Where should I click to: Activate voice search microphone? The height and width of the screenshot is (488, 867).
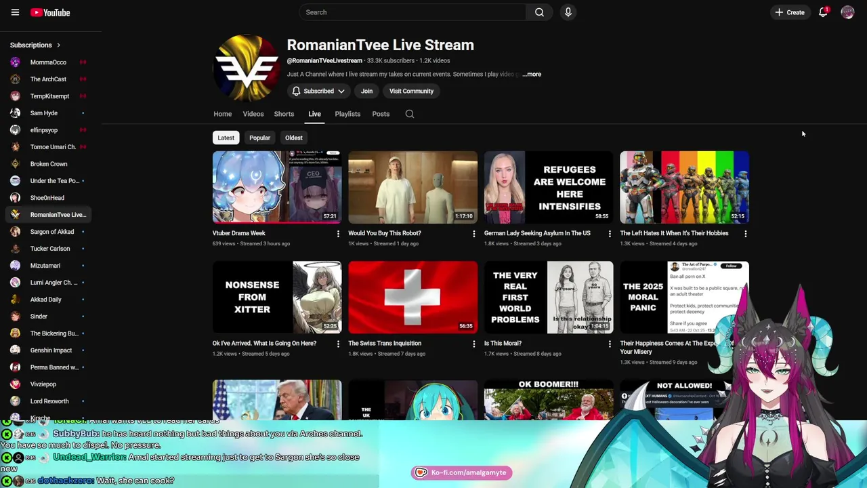tap(568, 12)
